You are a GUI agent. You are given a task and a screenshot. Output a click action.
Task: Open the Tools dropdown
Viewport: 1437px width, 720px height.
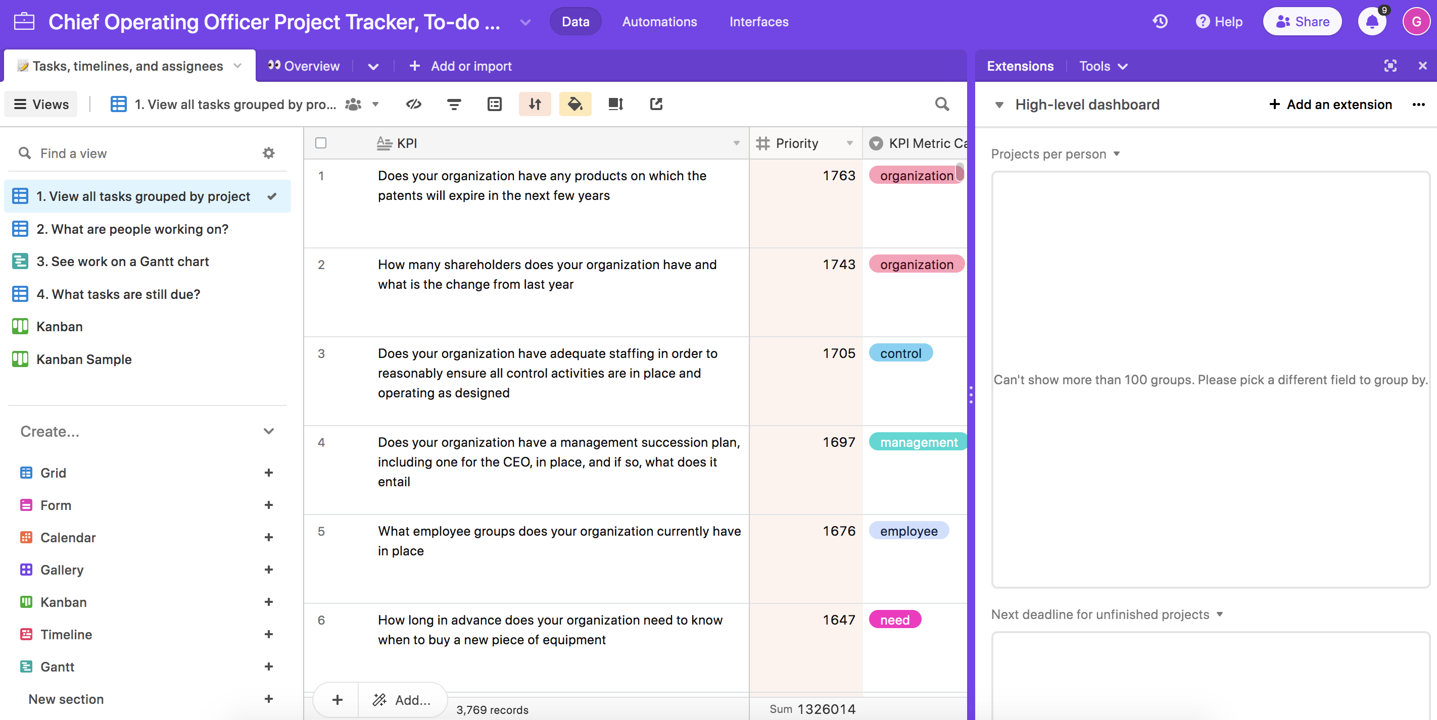[1103, 66]
